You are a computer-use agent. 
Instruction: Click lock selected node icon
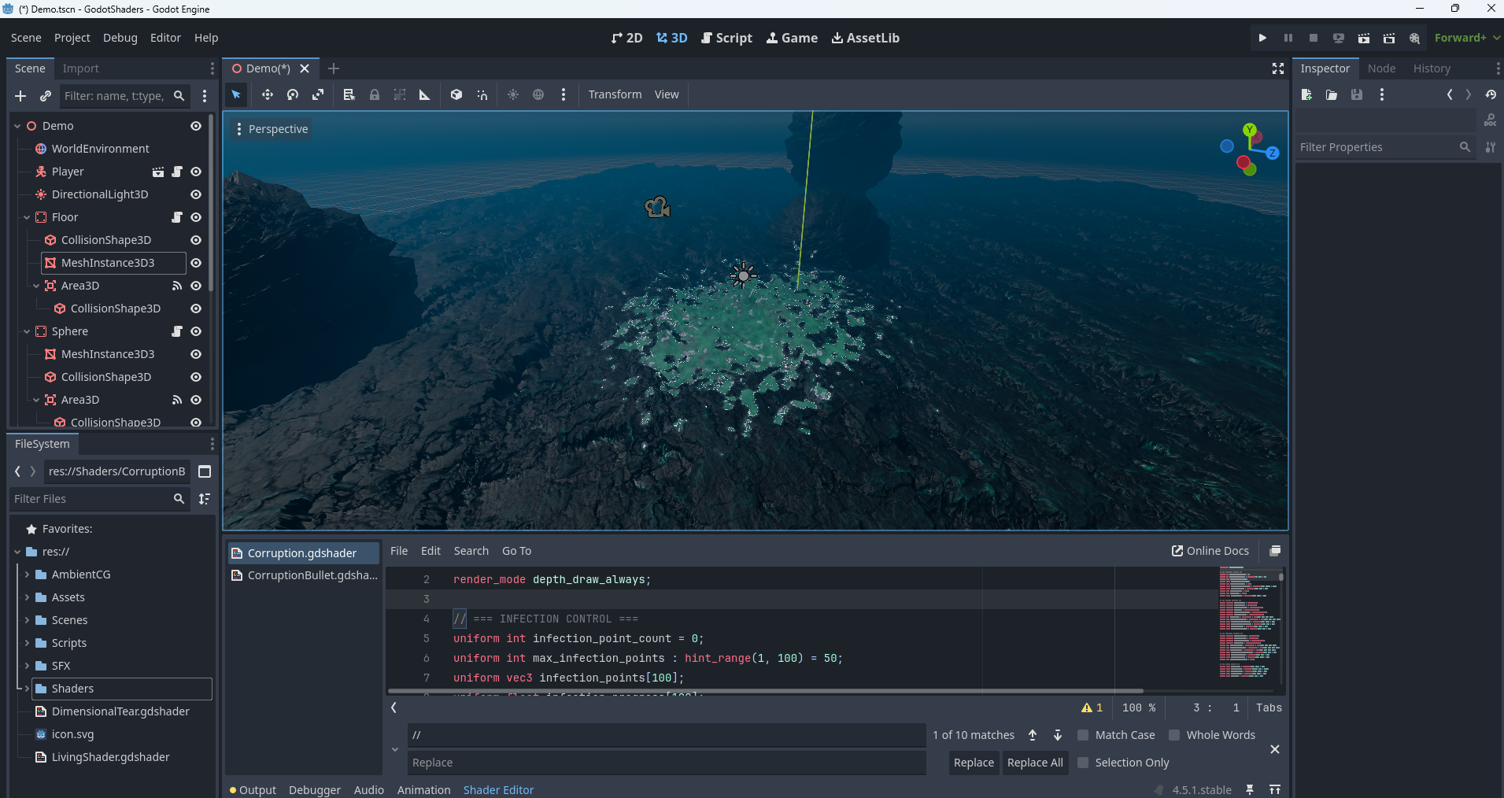point(375,94)
